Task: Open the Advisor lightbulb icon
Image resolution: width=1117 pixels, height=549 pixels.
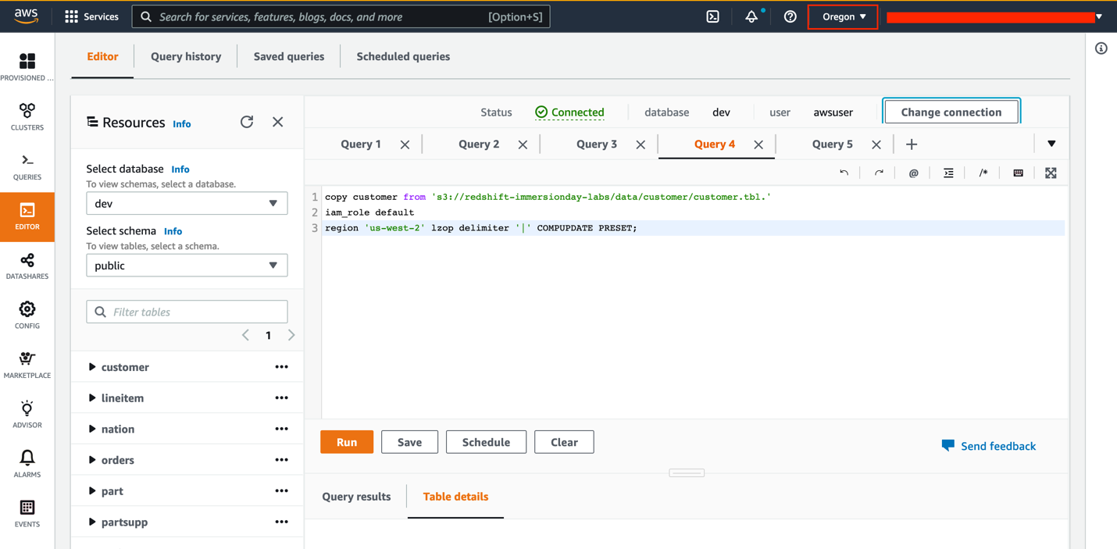Action: coord(27,414)
